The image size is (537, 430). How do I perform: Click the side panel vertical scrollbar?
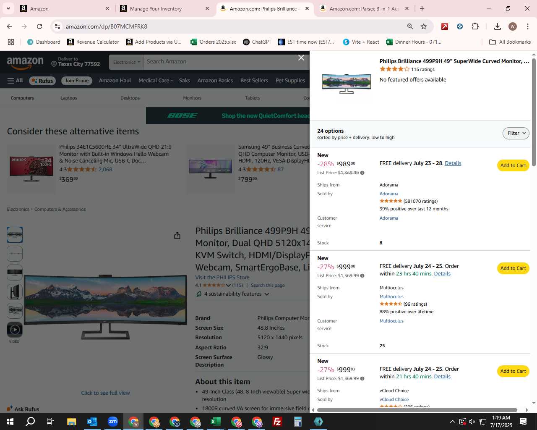click(534, 112)
